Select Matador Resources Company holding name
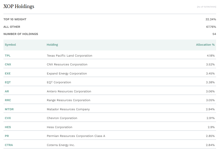 (x=68, y=109)
